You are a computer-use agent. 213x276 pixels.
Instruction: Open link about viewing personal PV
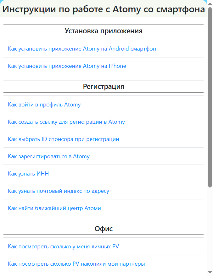click(63, 246)
